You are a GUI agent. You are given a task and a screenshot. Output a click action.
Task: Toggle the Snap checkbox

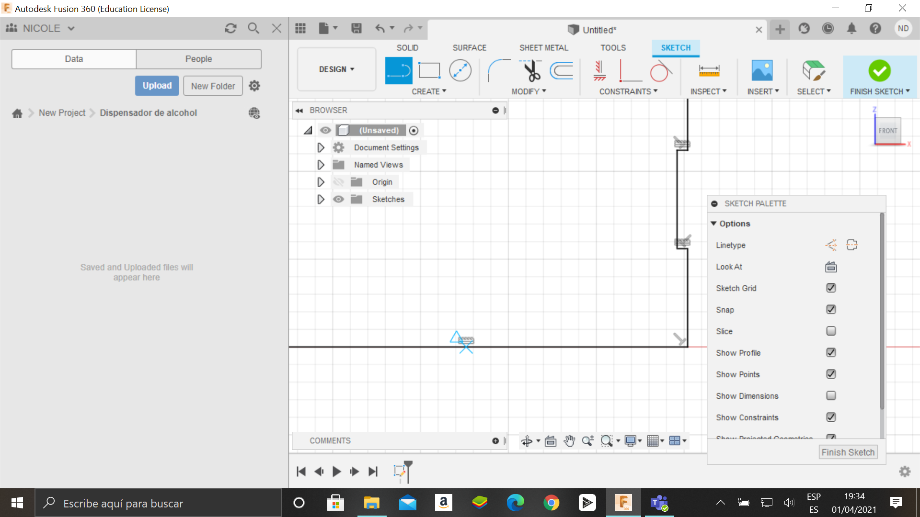tap(831, 310)
